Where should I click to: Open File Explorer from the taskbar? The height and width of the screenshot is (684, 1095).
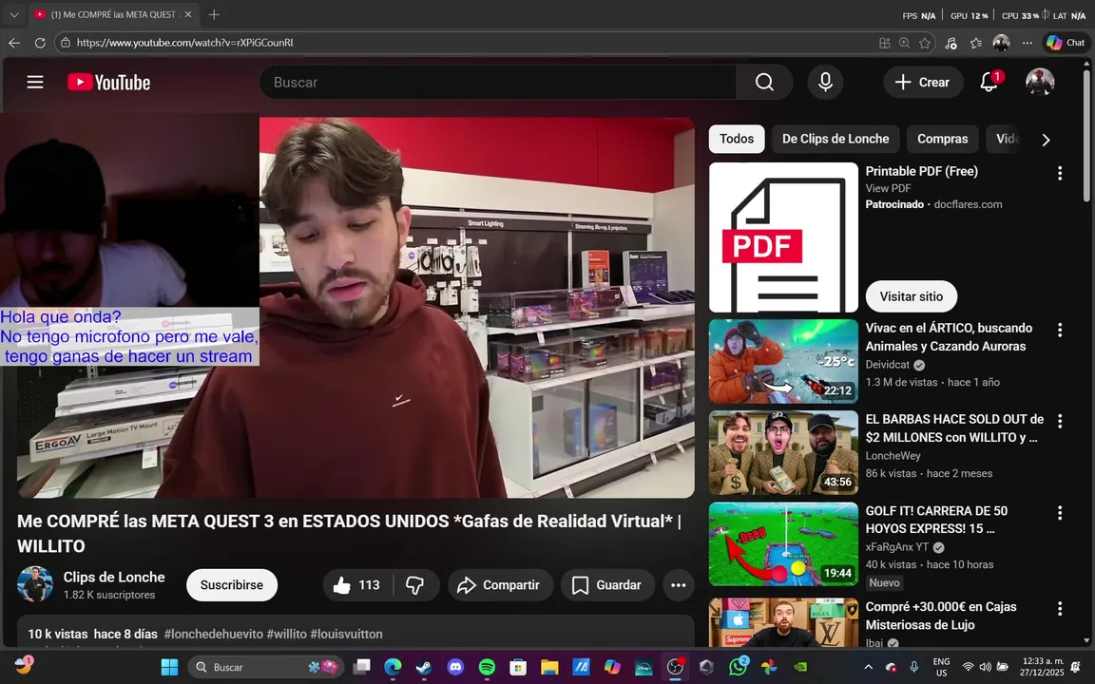(x=549, y=667)
